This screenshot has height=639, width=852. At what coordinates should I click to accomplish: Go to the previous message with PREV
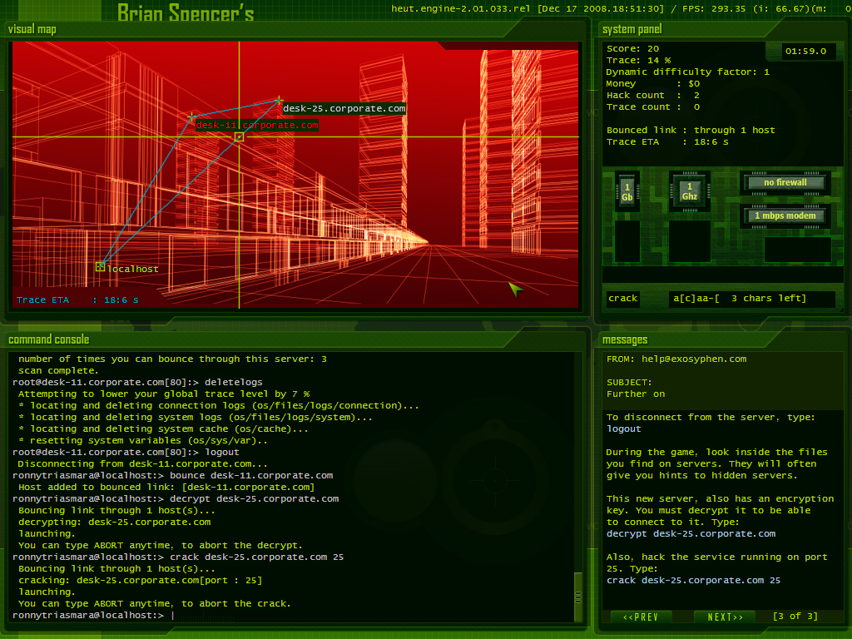click(x=641, y=617)
